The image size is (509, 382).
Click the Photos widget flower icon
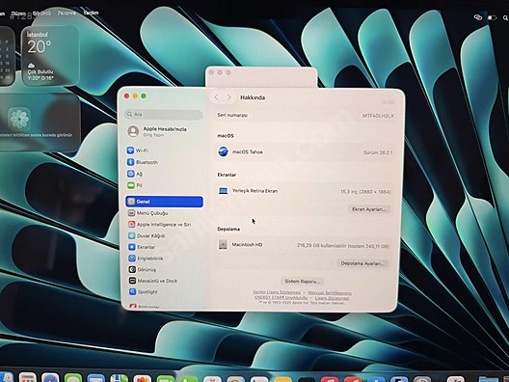coord(19,119)
